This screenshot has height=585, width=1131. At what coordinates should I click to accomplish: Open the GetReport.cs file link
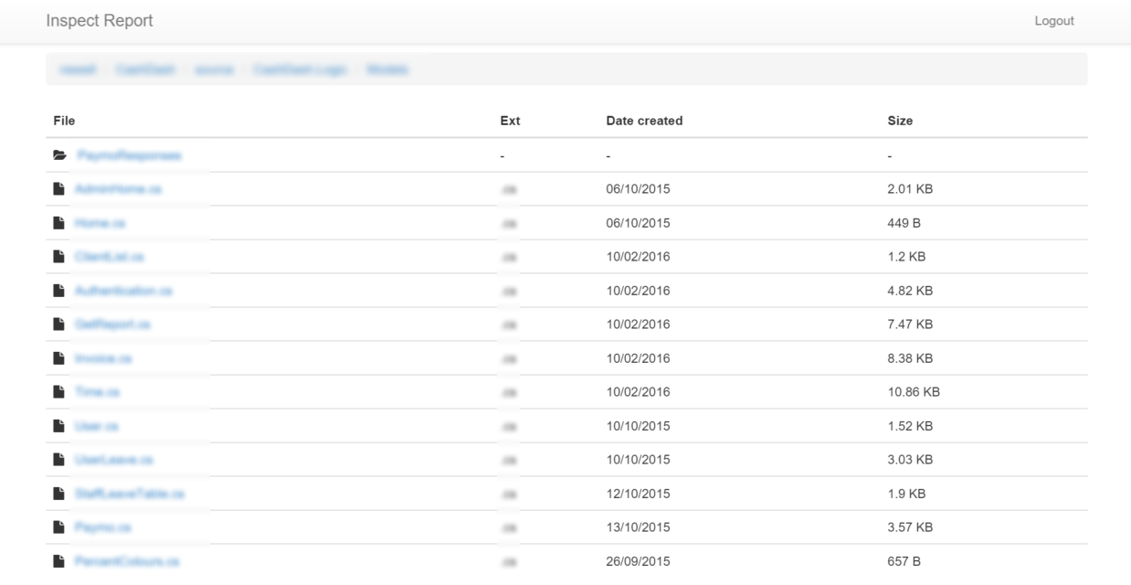pos(113,324)
